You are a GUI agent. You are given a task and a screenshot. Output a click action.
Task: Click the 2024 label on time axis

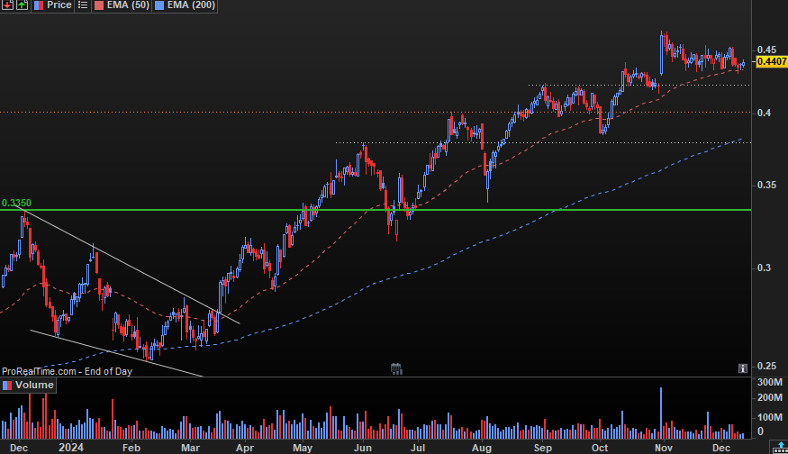point(71,448)
